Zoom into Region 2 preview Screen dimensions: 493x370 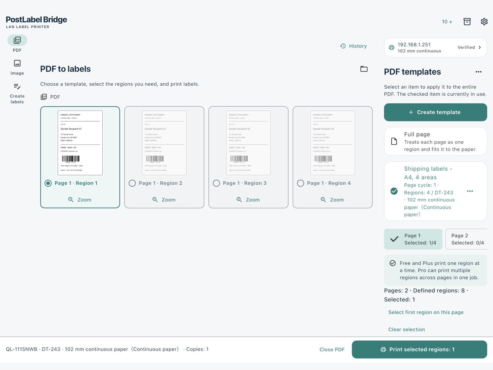point(164,200)
